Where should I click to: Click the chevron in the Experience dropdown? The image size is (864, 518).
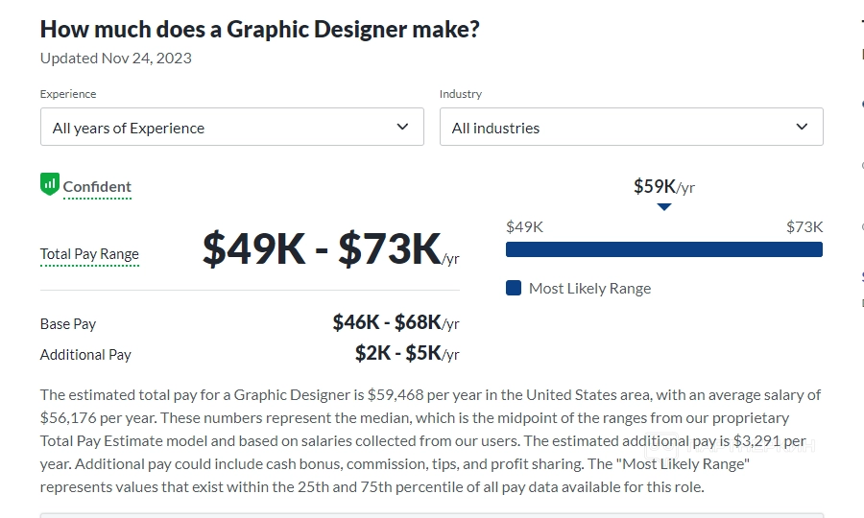403,127
